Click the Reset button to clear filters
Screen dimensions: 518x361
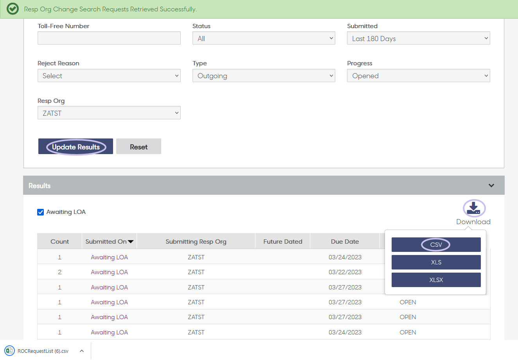point(138,146)
